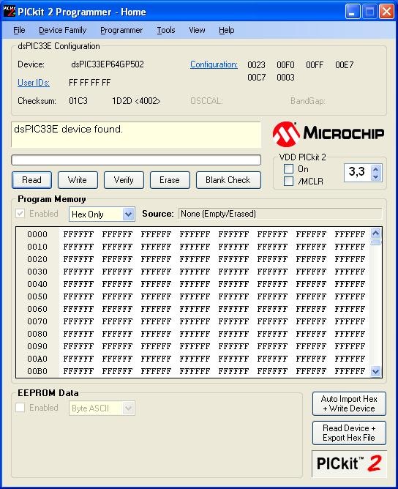Click checksum value 01C3
Screen dimensions: 398x489
pos(78,101)
